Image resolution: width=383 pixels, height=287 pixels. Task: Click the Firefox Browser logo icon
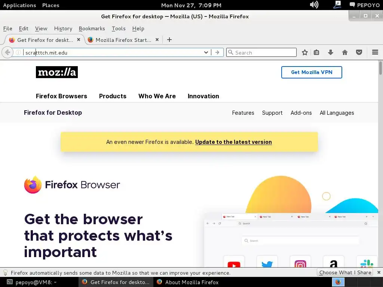point(33,185)
